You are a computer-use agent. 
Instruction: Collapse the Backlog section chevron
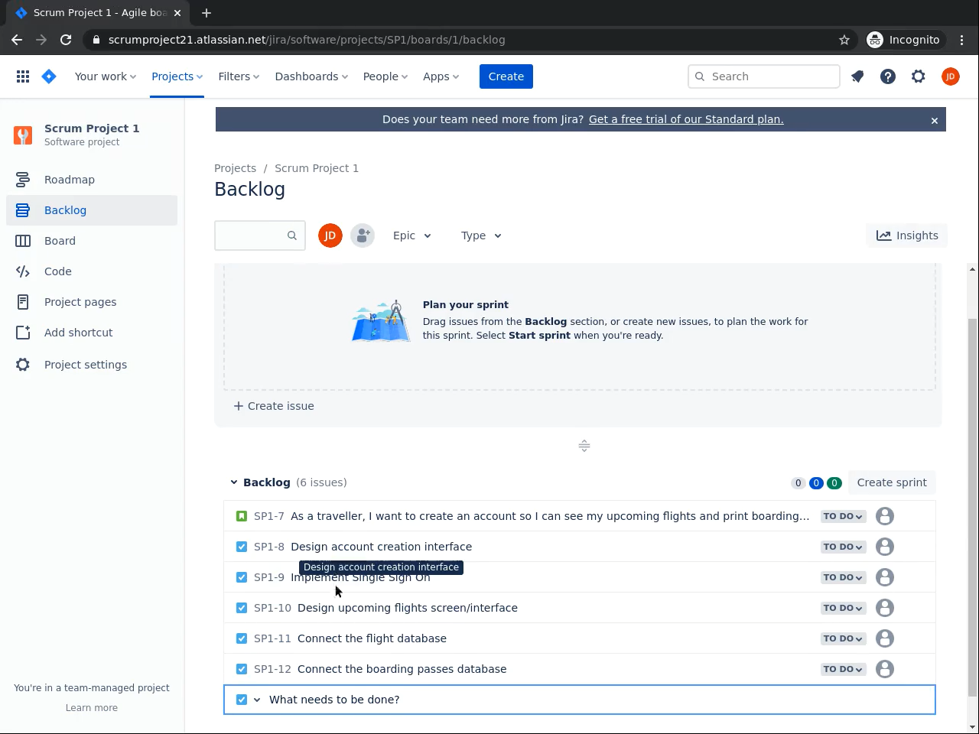pos(234,482)
